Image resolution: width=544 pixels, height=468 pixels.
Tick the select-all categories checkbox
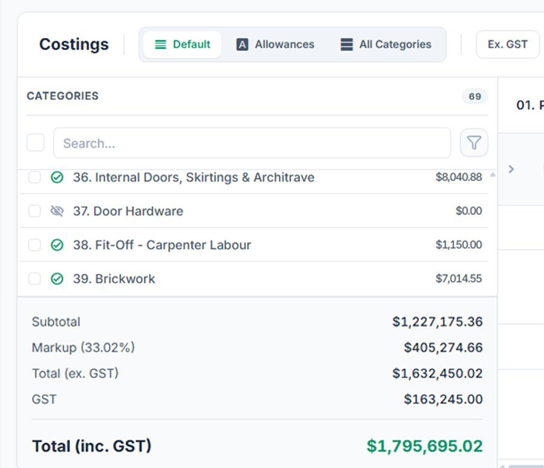tap(36, 142)
